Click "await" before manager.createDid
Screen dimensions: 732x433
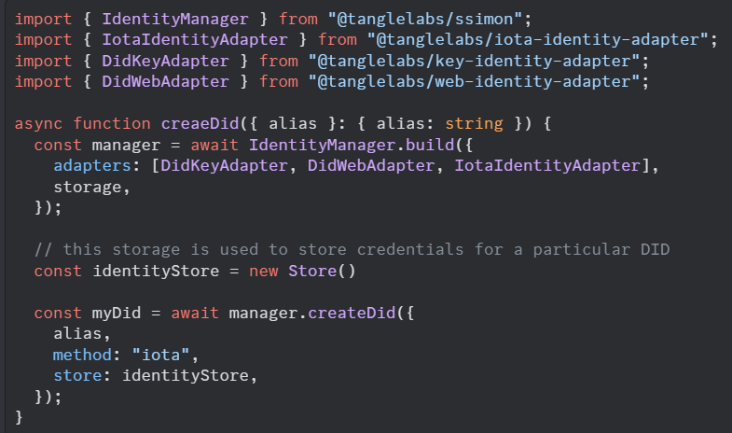pos(195,313)
